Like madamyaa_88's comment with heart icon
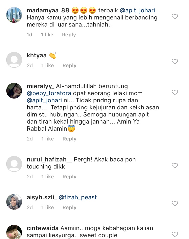Image resolution: width=189 pixels, height=239 pixels. [175, 16]
